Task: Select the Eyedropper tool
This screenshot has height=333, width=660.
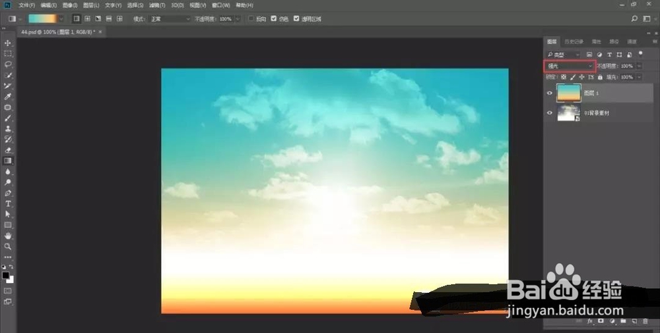Action: 8,97
